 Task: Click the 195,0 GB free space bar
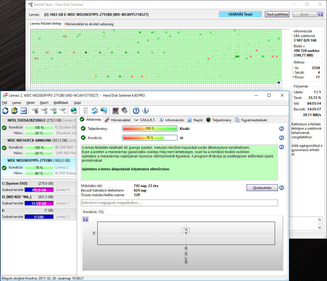[x=39, y=190]
